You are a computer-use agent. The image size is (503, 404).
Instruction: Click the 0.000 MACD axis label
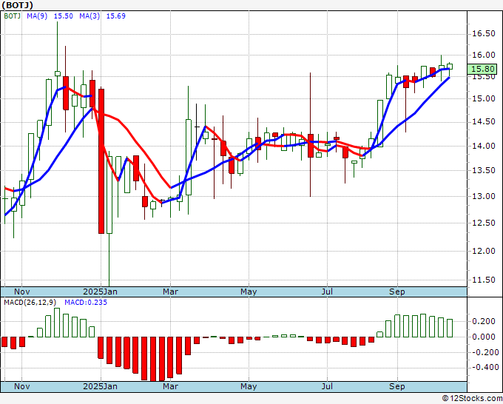[484, 337]
